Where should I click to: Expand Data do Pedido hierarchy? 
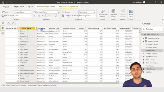click(143, 41)
